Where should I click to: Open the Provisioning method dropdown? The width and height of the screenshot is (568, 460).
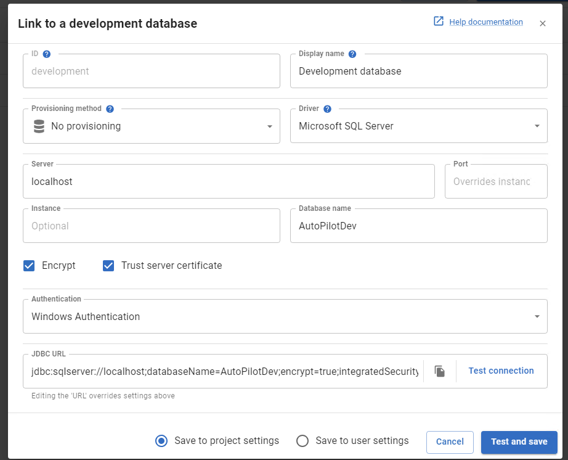point(269,126)
